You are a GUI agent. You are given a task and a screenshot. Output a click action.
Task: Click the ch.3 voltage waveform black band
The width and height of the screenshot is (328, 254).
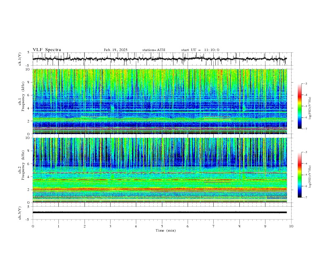[x=159, y=212]
